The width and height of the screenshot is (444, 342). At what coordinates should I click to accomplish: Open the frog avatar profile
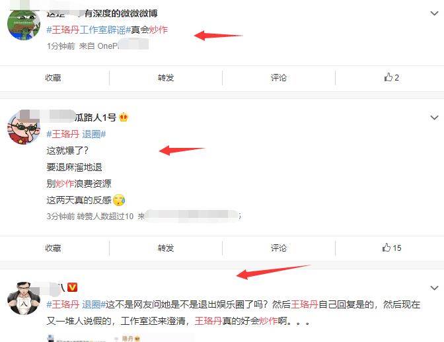point(24,24)
